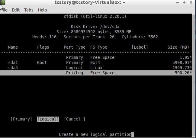
Task: Select the sda5 partition name
Action: click(x=13, y=68)
